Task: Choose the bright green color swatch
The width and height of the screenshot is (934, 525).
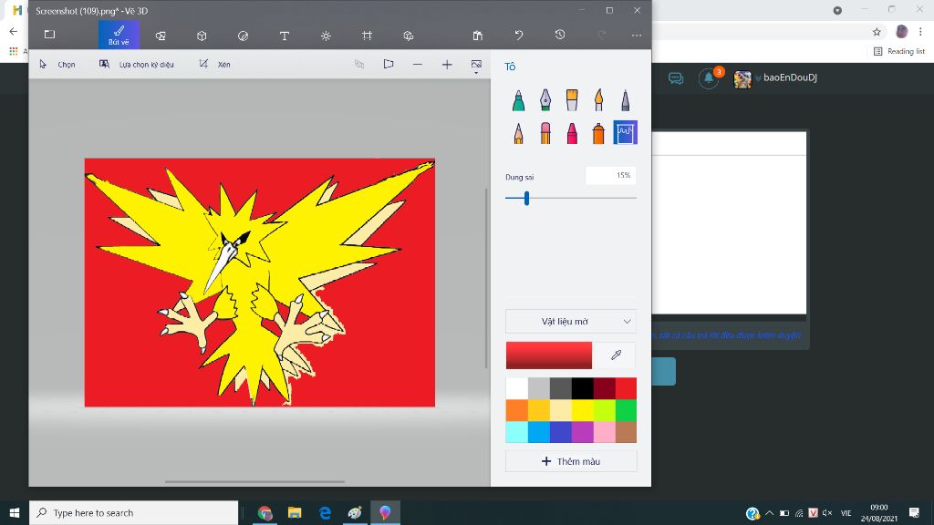Action: [626, 410]
